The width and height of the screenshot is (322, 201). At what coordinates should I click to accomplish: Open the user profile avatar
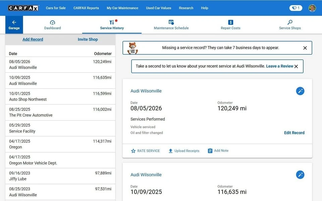312,8
